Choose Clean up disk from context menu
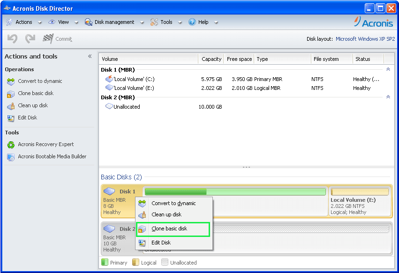 click(x=174, y=214)
